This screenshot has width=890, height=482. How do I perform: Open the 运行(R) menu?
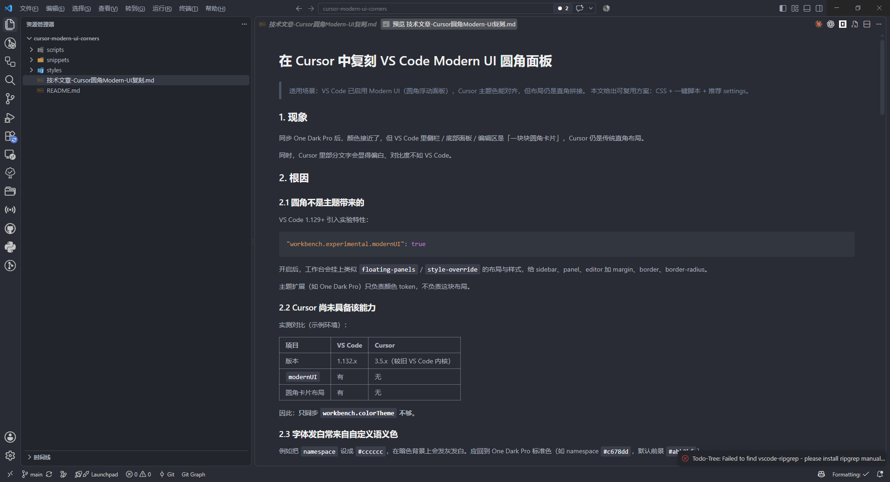(x=162, y=8)
